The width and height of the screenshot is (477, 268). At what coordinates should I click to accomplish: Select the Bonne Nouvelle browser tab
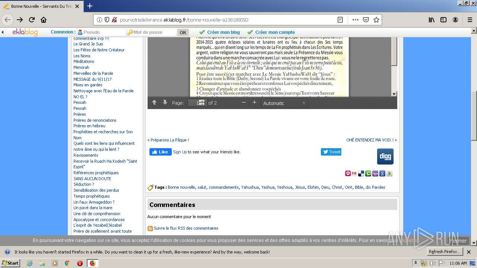coord(41,6)
